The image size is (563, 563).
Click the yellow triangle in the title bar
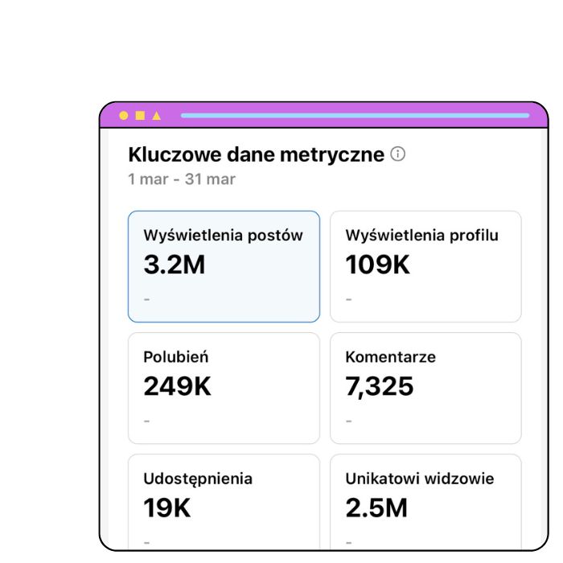pyautogui.click(x=157, y=116)
